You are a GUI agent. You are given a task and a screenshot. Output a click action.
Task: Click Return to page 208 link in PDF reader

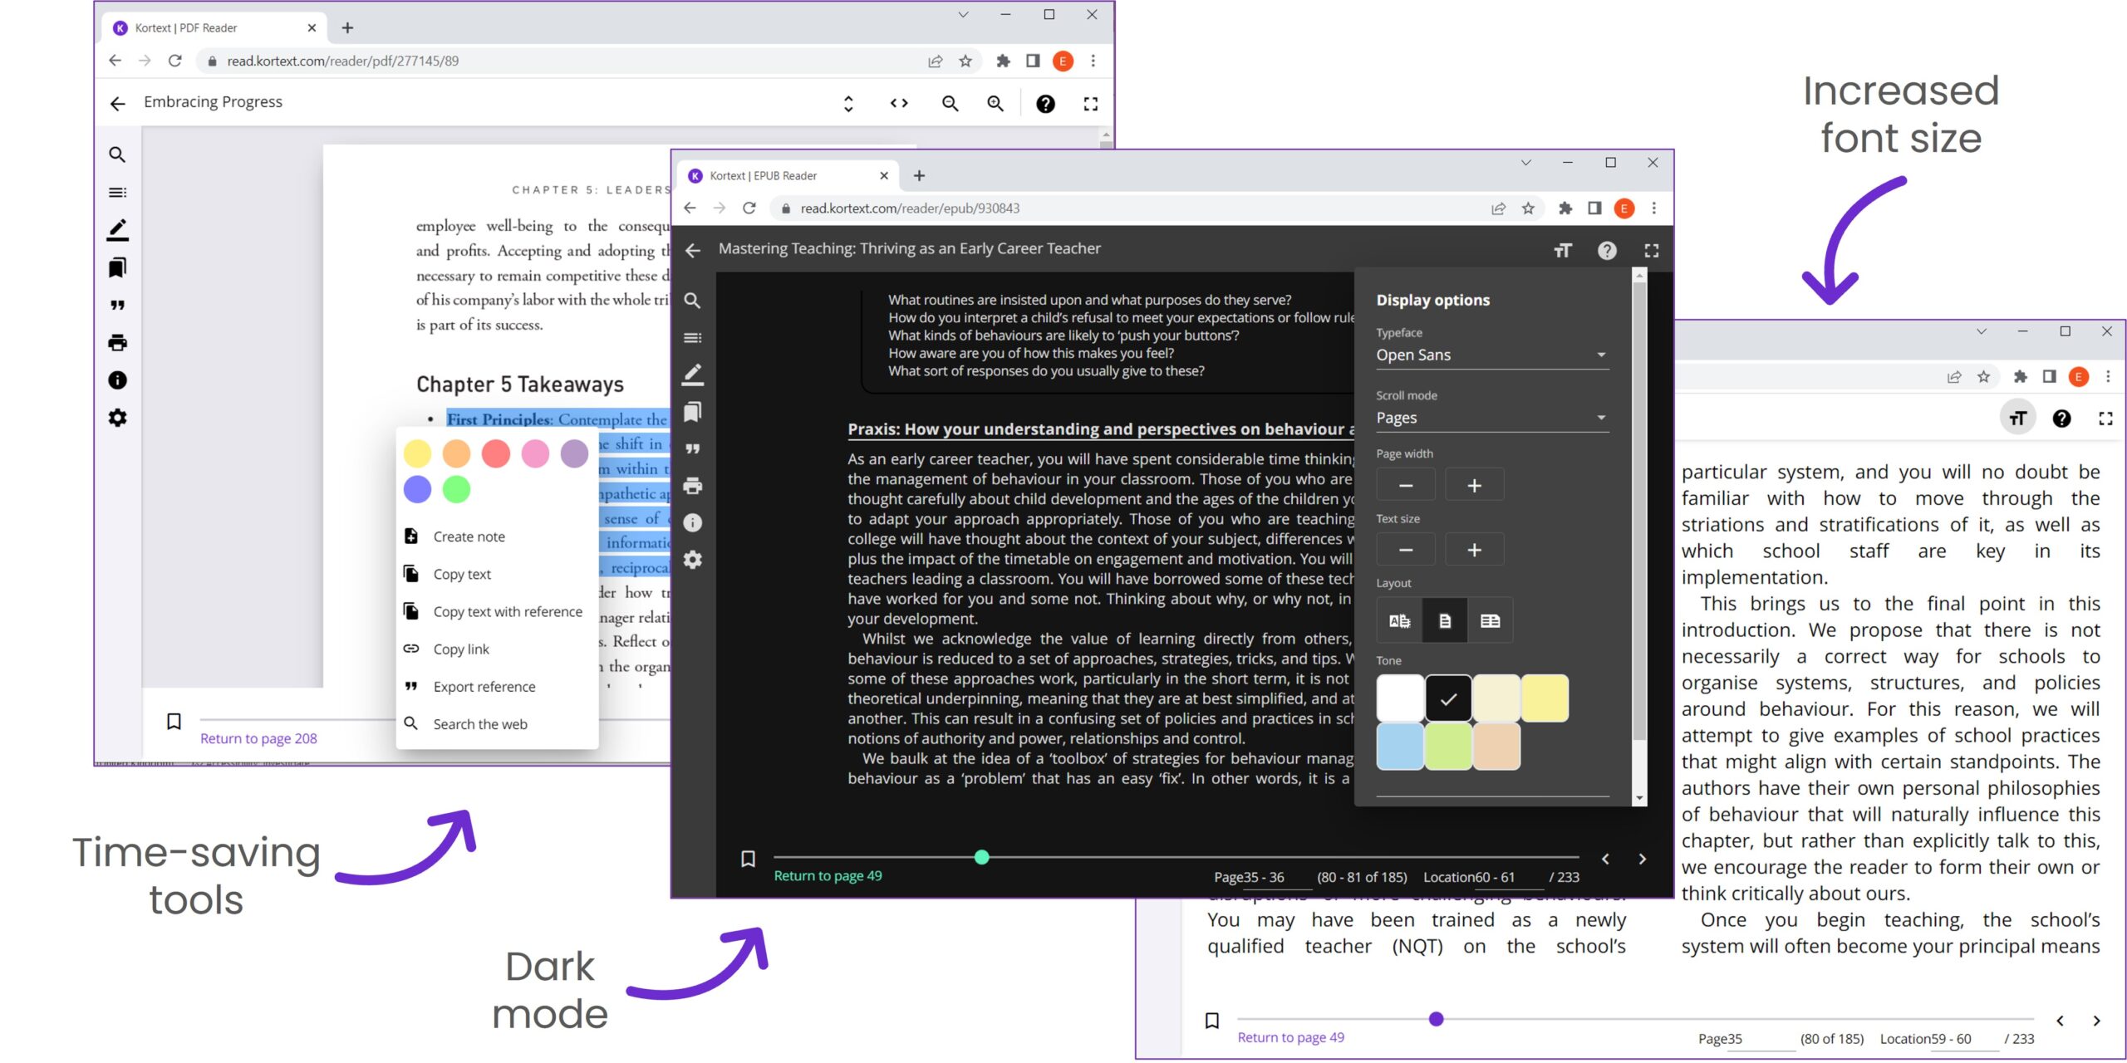tap(259, 737)
